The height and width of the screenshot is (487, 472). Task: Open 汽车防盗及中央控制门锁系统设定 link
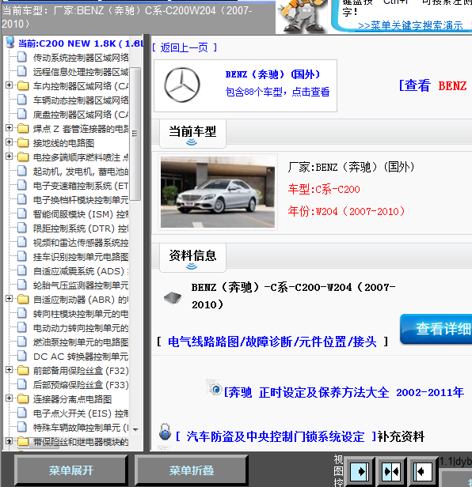pos(275,436)
